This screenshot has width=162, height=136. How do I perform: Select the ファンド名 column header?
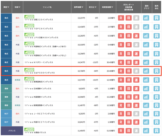coord(47,7)
